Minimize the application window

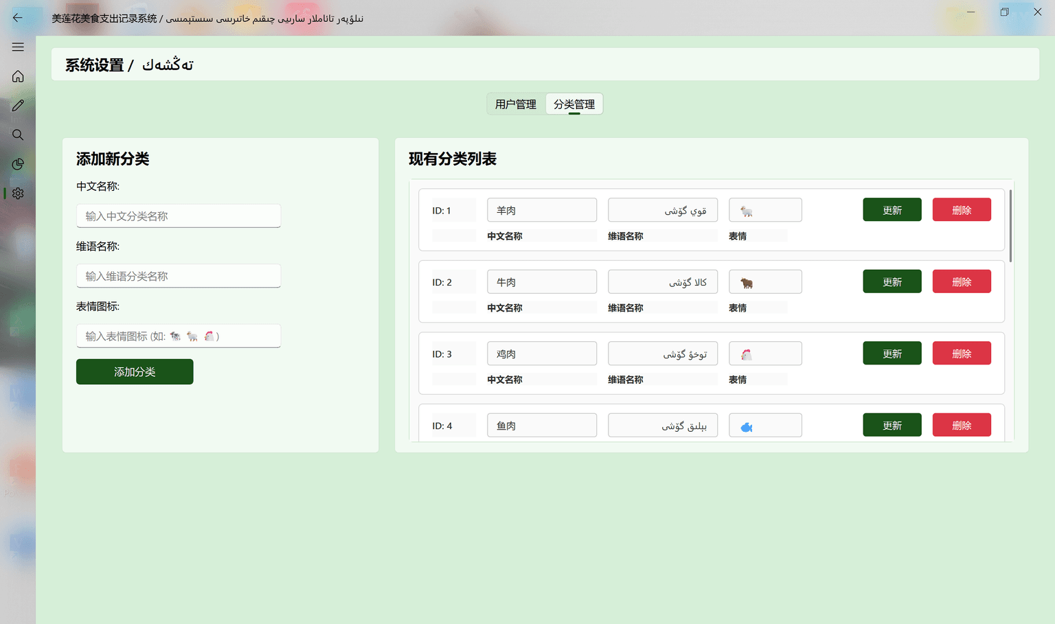(x=971, y=12)
